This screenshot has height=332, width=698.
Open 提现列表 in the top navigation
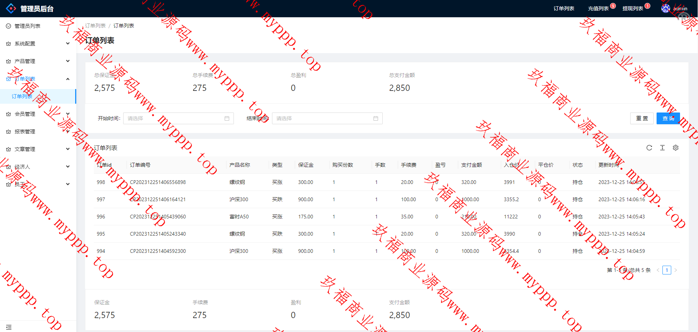(x=633, y=8)
